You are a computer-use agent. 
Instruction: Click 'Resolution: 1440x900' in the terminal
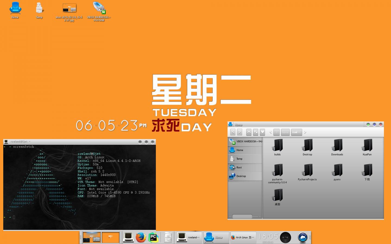(96, 175)
